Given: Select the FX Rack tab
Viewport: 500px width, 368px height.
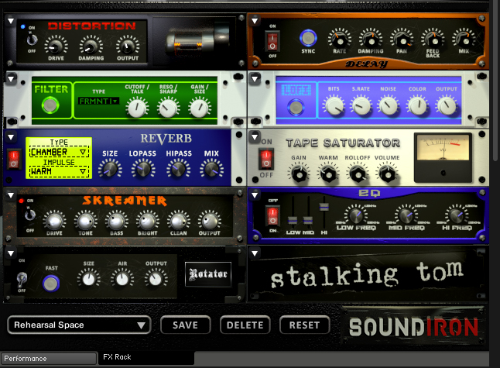Looking at the screenshot, I should (118, 358).
